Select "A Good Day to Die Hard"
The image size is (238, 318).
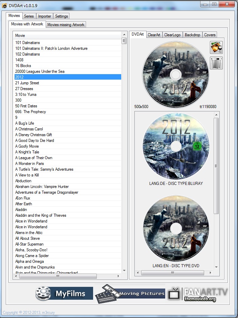pos(68,140)
